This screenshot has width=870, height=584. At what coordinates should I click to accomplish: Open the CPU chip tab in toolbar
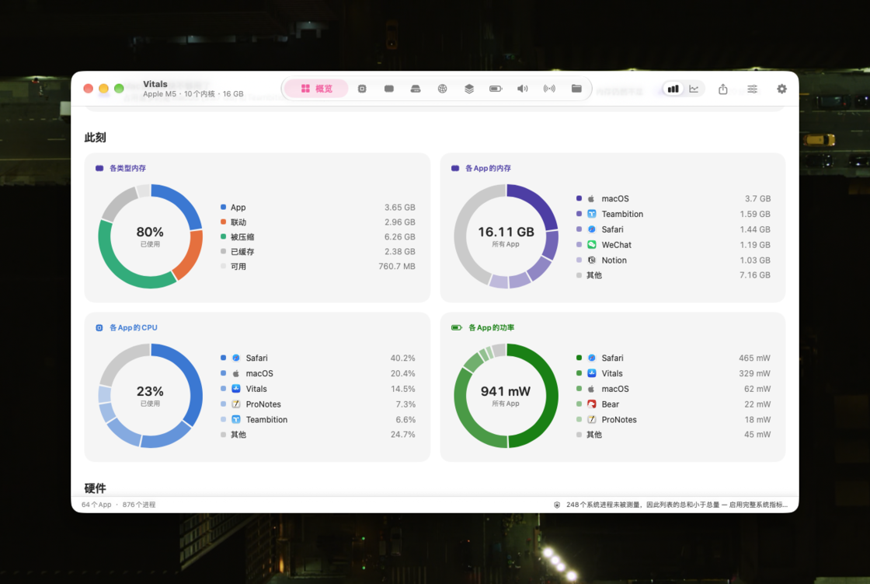(362, 89)
